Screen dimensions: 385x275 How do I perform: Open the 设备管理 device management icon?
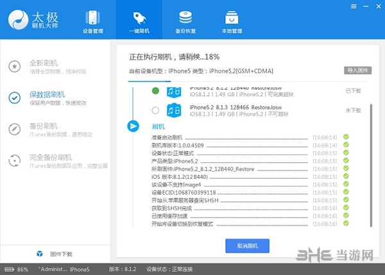92,17
